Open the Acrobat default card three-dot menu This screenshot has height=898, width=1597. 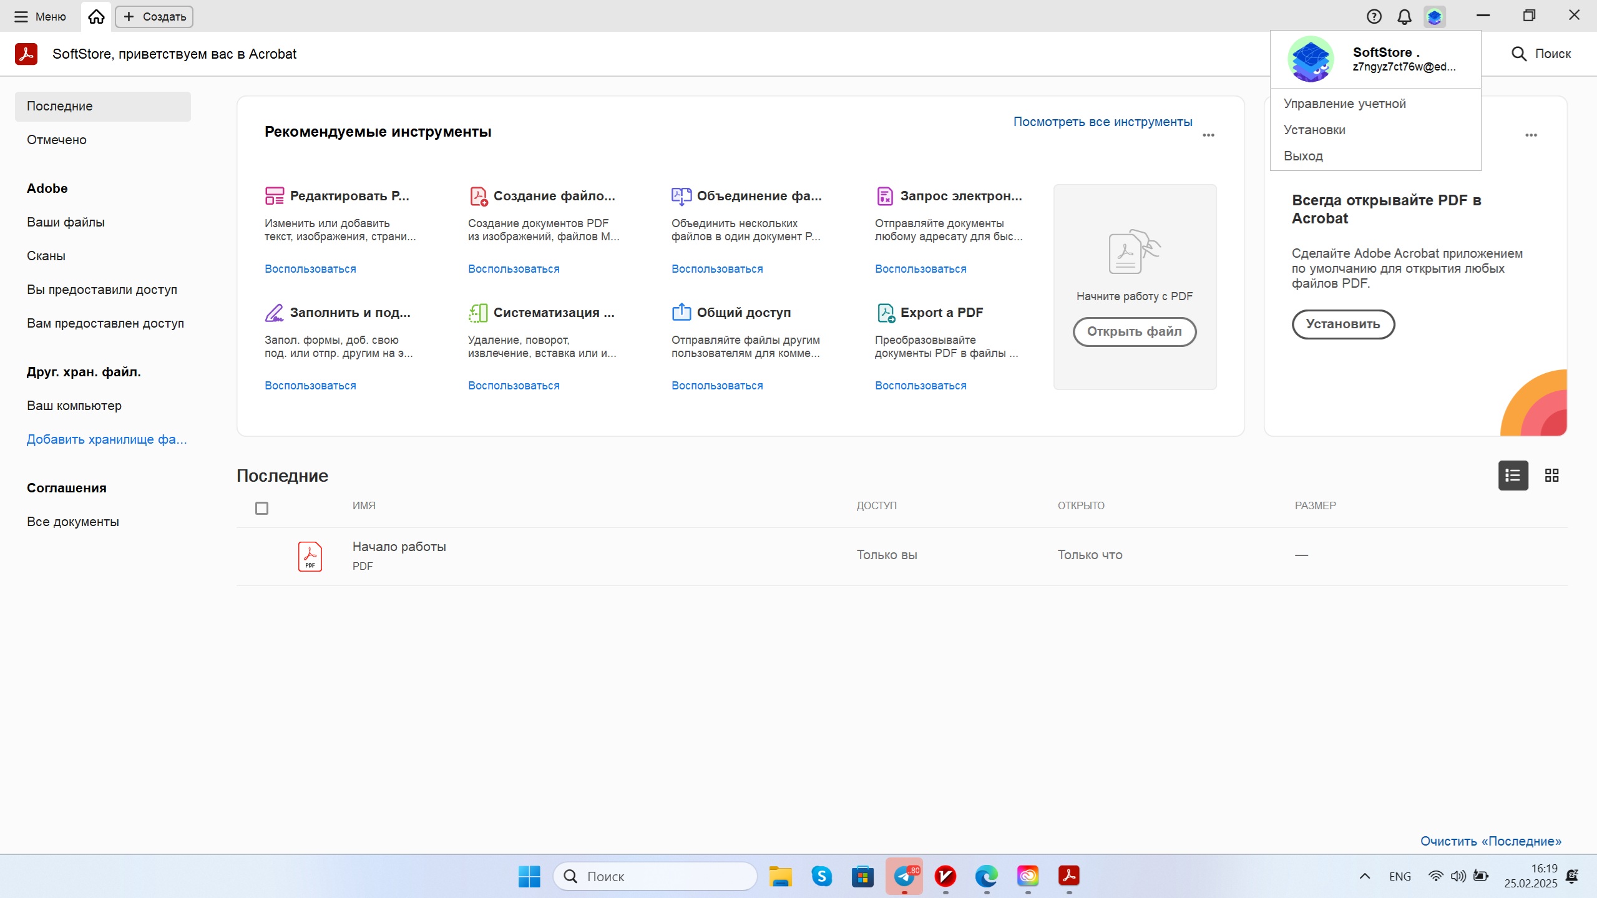click(1531, 135)
